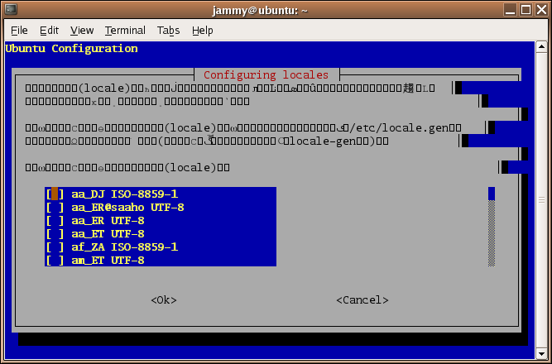The width and height of the screenshot is (552, 364).
Task: Click the terminal scrollbar up arrow
Action: pos(541,47)
